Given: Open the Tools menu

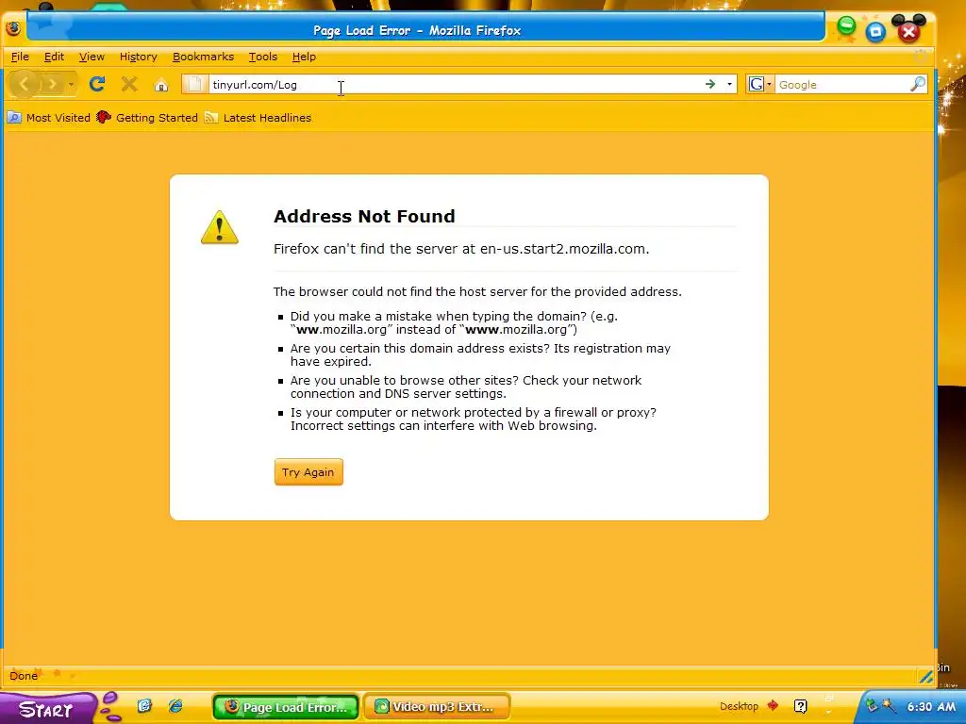Looking at the screenshot, I should (x=262, y=57).
